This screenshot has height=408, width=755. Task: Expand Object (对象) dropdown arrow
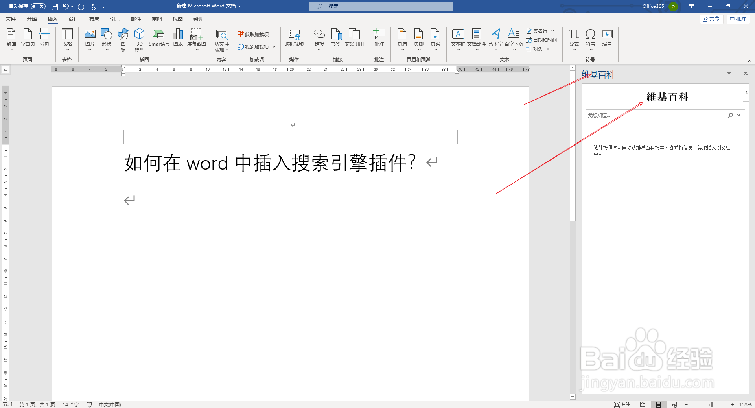pyautogui.click(x=548, y=49)
